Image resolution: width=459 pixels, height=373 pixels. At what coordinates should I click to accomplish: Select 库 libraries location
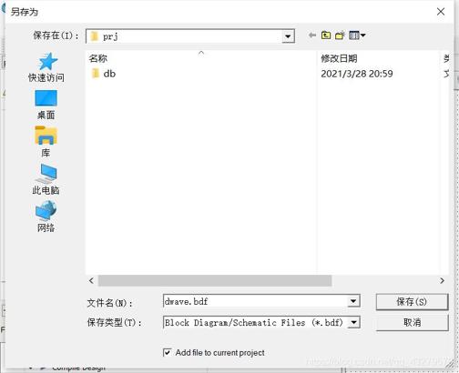click(x=46, y=142)
